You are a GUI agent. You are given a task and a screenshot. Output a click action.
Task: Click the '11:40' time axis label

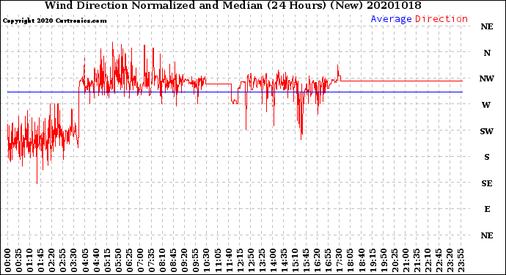click(x=229, y=260)
